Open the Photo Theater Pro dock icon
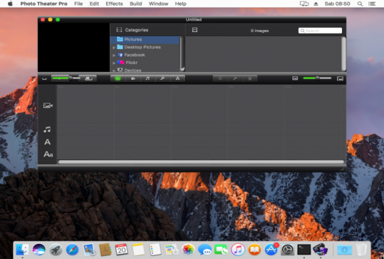 point(320,250)
